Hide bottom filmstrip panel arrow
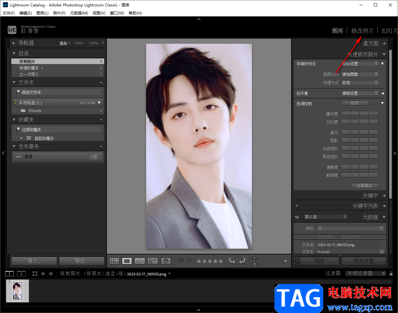398x313 pixels. [x=199, y=310]
